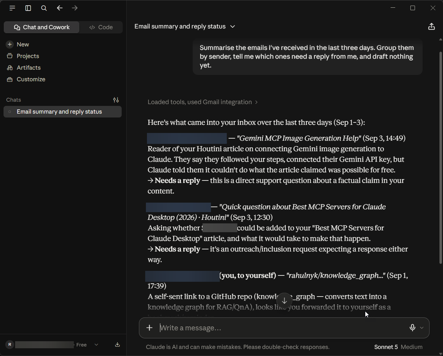This screenshot has height=356, width=443.
Task: Click the New chat plus icon
Action: pyautogui.click(x=10, y=44)
